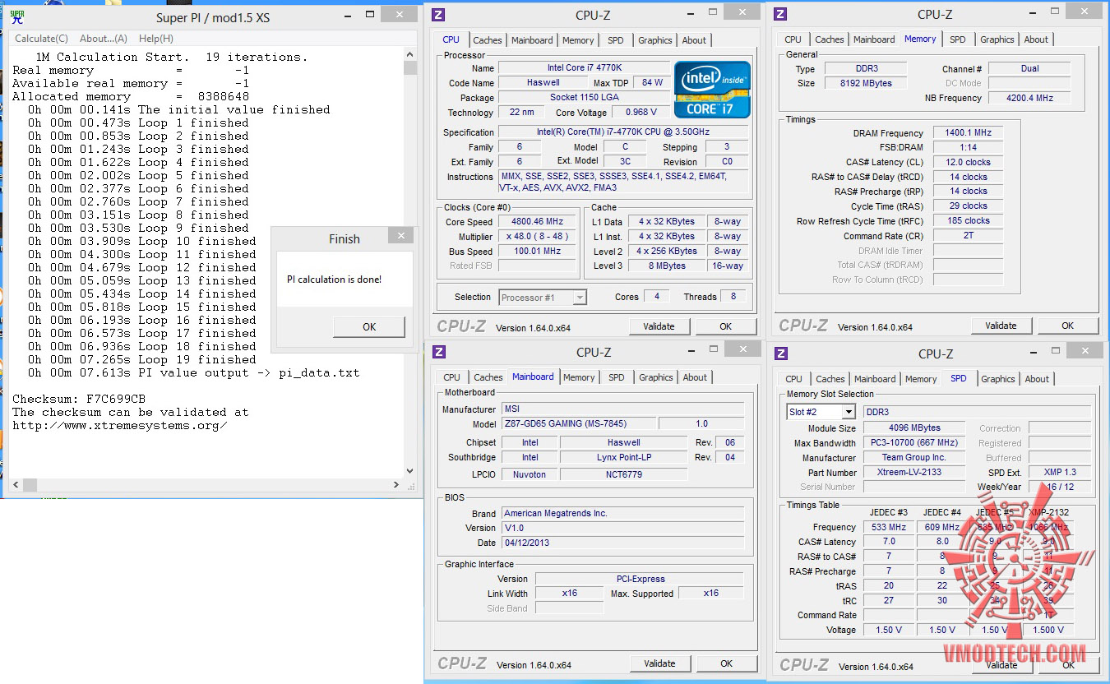Switch to SPD tab in Mainboard window
This screenshot has width=1110, height=684.
616,377
